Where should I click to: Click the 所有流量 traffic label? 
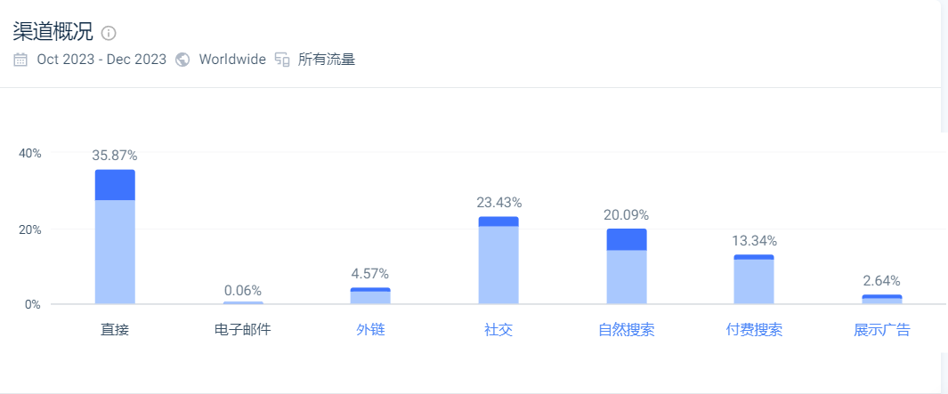point(327,60)
